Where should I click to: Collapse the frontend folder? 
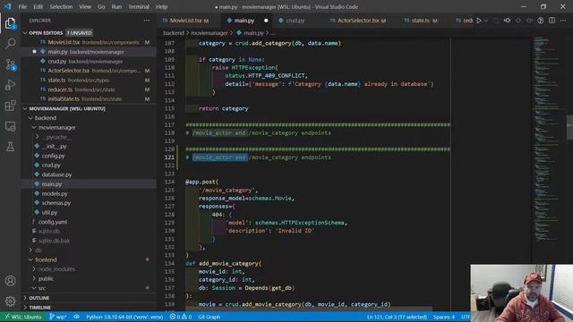coord(30,259)
